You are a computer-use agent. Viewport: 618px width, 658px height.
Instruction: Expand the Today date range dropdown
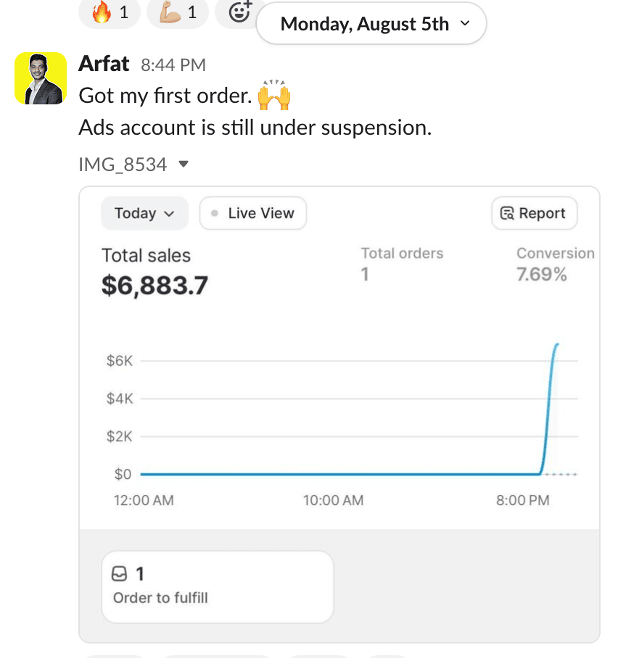[x=144, y=213]
